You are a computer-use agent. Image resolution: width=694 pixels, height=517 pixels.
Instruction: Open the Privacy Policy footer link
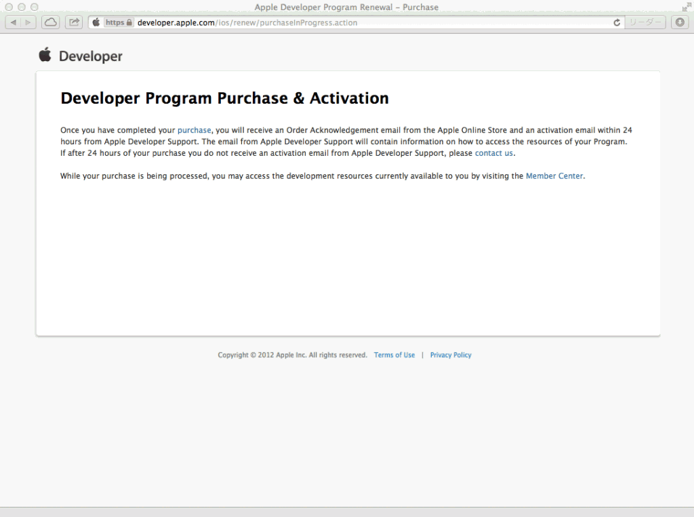[450, 355]
